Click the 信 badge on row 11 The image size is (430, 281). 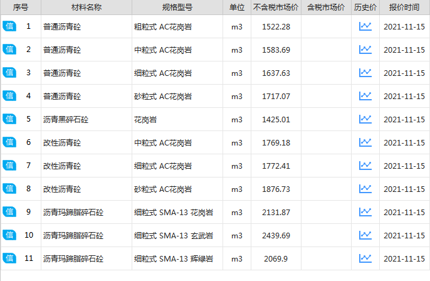(x=9, y=258)
